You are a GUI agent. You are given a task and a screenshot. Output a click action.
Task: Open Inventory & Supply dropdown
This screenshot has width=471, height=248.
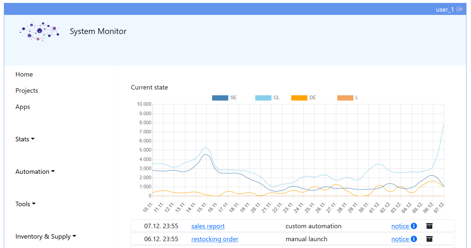(46, 236)
